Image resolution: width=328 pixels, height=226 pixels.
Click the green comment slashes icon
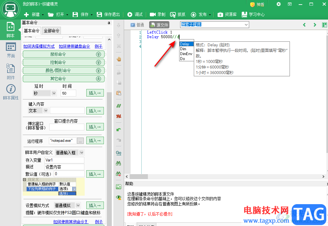119,106
